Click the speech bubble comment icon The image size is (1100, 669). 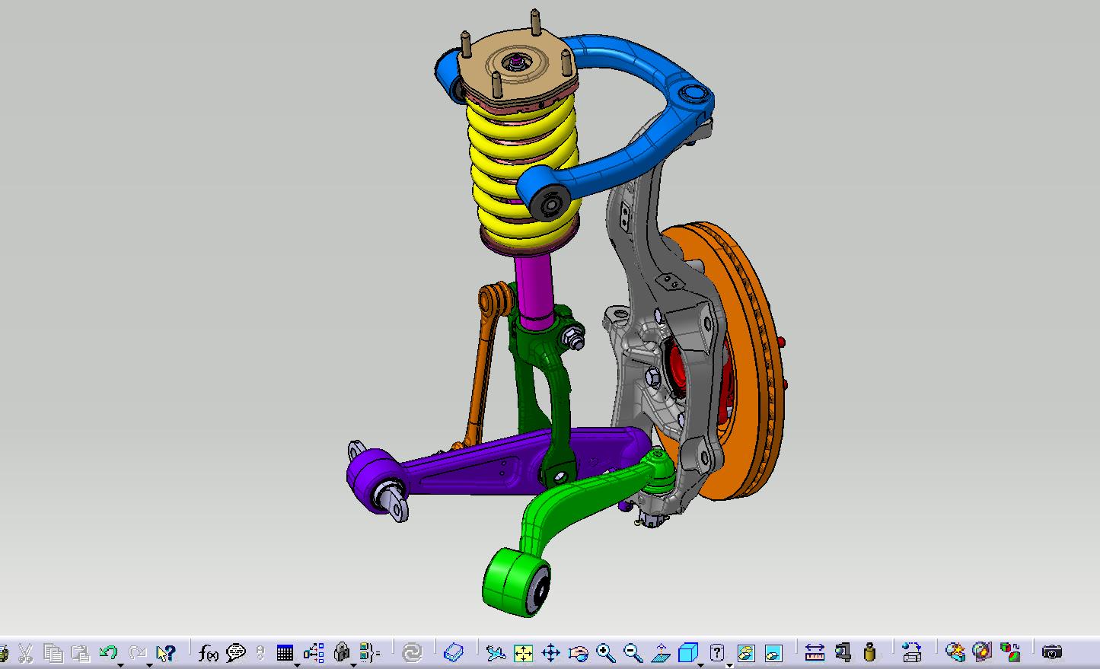click(x=236, y=652)
